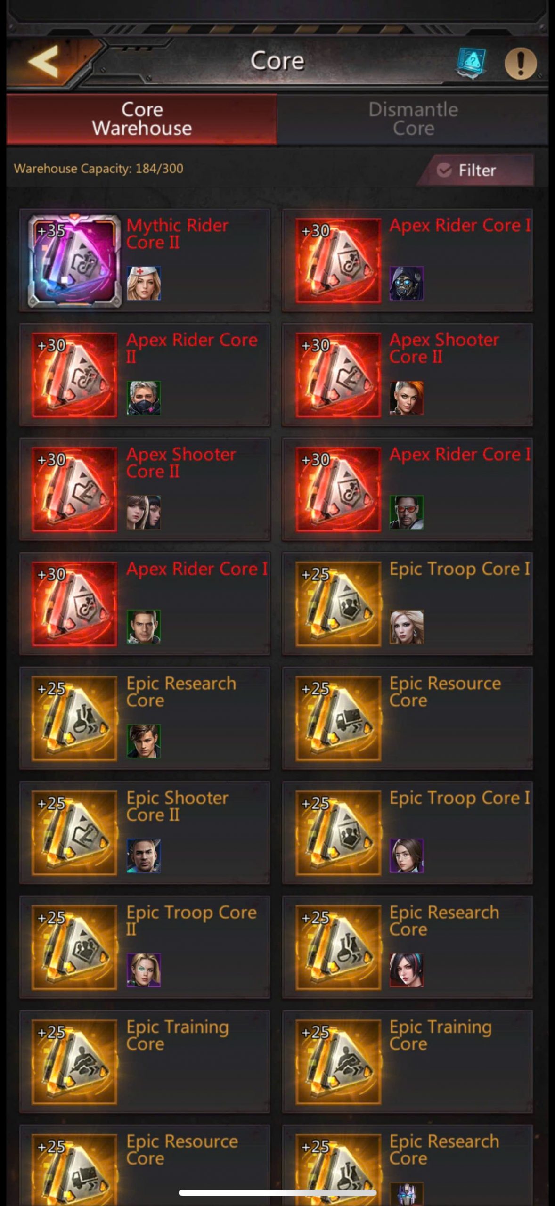This screenshot has width=555, height=1206.
Task: Open Apex Rider Core II with masked hero
Action: 145,375
